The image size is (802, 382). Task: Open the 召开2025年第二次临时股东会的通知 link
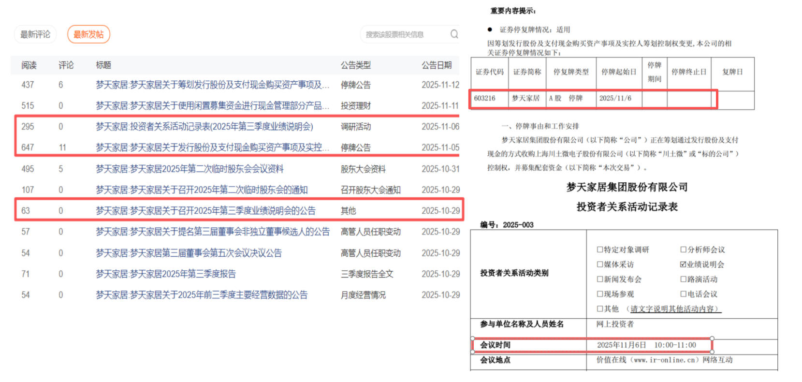pos(202,190)
